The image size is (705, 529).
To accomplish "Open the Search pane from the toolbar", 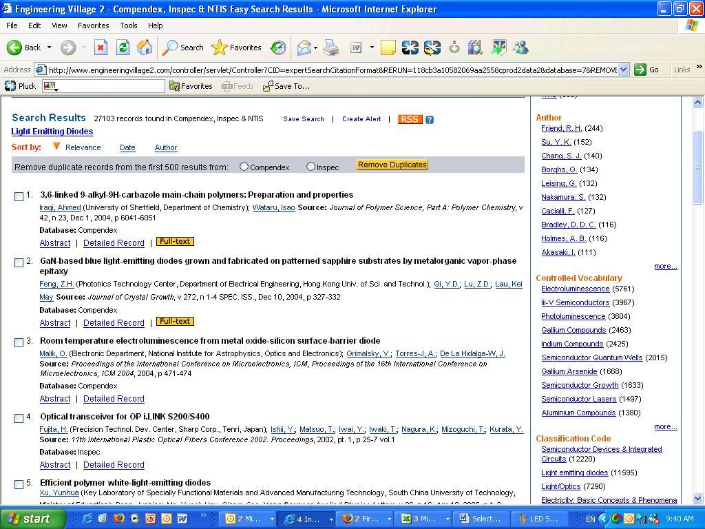I will 182,48.
